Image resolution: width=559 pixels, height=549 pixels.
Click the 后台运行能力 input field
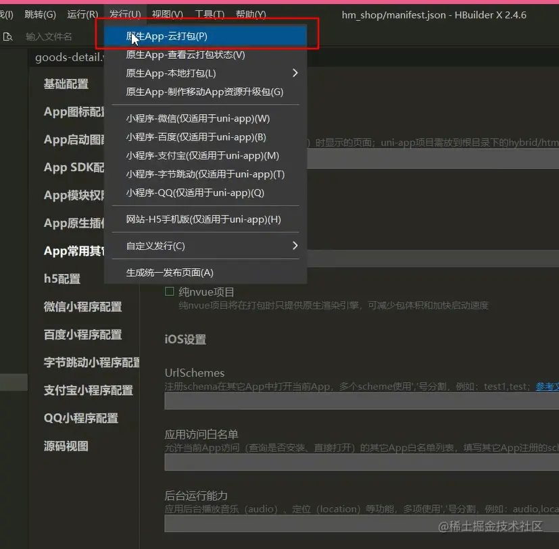click(x=362, y=523)
